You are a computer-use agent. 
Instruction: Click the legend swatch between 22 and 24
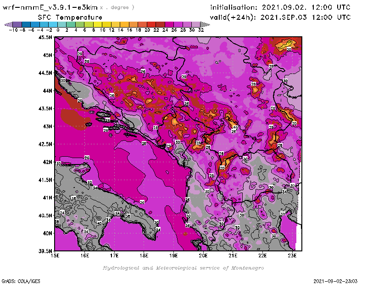pyautogui.click(x=160, y=24)
